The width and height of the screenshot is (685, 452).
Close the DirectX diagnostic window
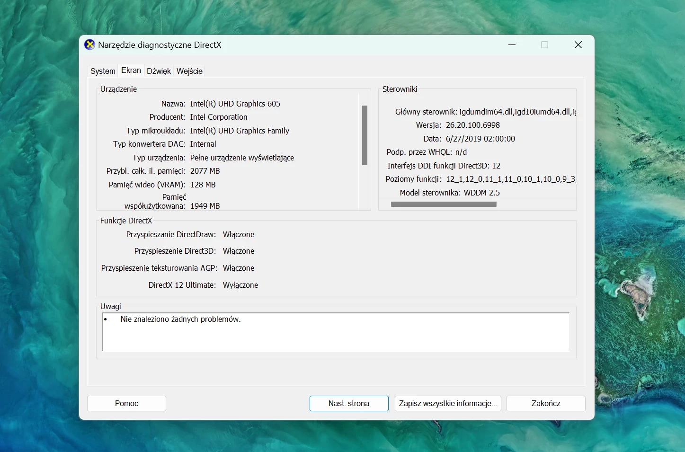[x=578, y=44]
